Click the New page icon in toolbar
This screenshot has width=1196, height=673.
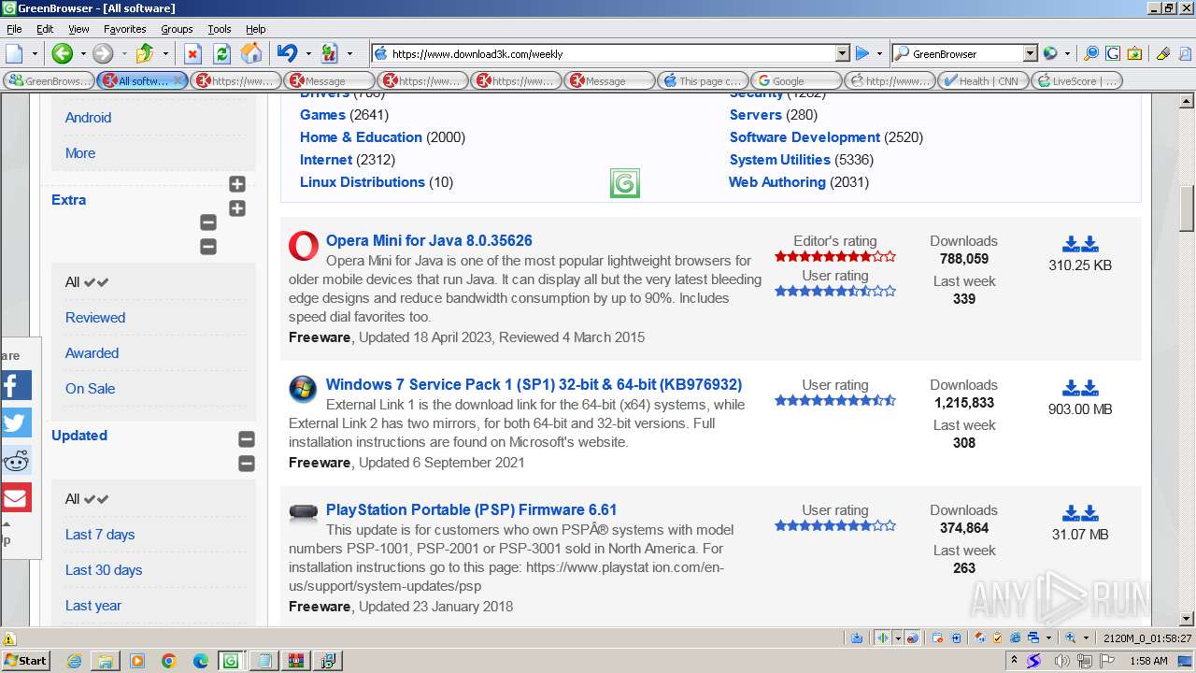pyautogui.click(x=14, y=53)
